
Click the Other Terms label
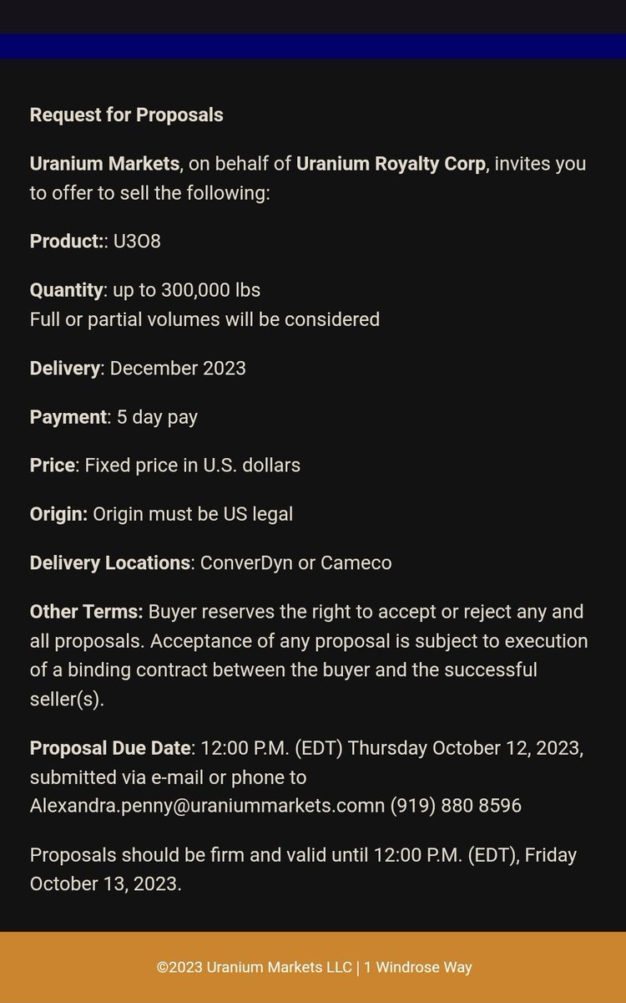[x=86, y=611]
